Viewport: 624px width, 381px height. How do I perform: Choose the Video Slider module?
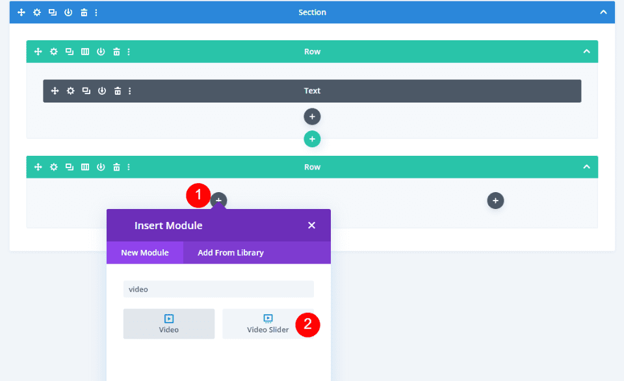[x=268, y=325]
